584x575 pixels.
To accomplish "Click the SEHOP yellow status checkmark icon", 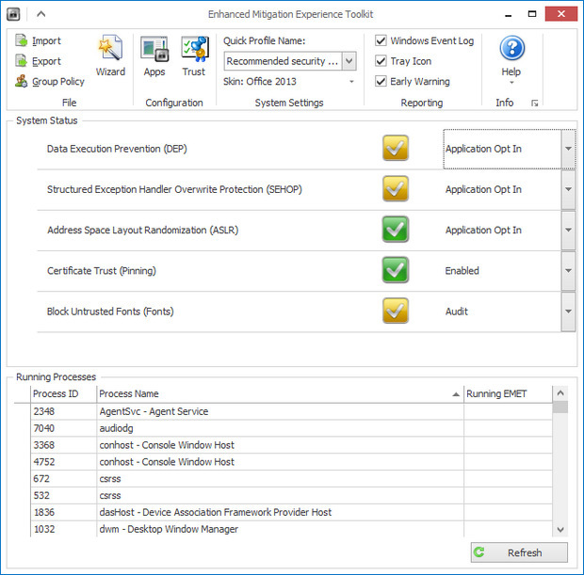I will [396, 189].
